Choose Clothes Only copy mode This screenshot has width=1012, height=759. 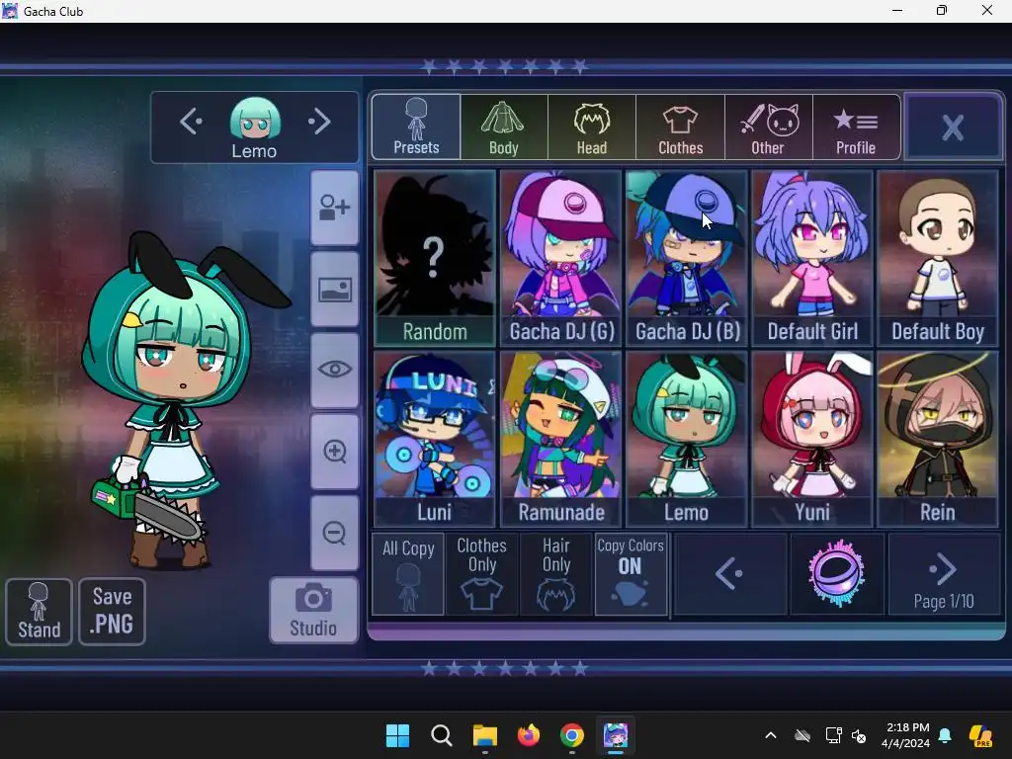pyautogui.click(x=481, y=574)
